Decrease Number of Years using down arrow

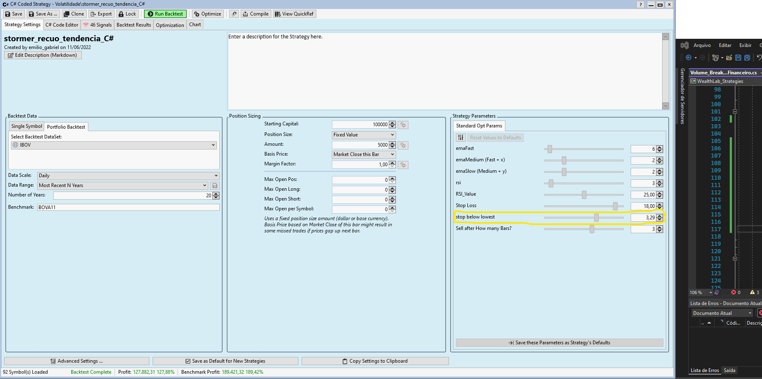click(x=216, y=198)
